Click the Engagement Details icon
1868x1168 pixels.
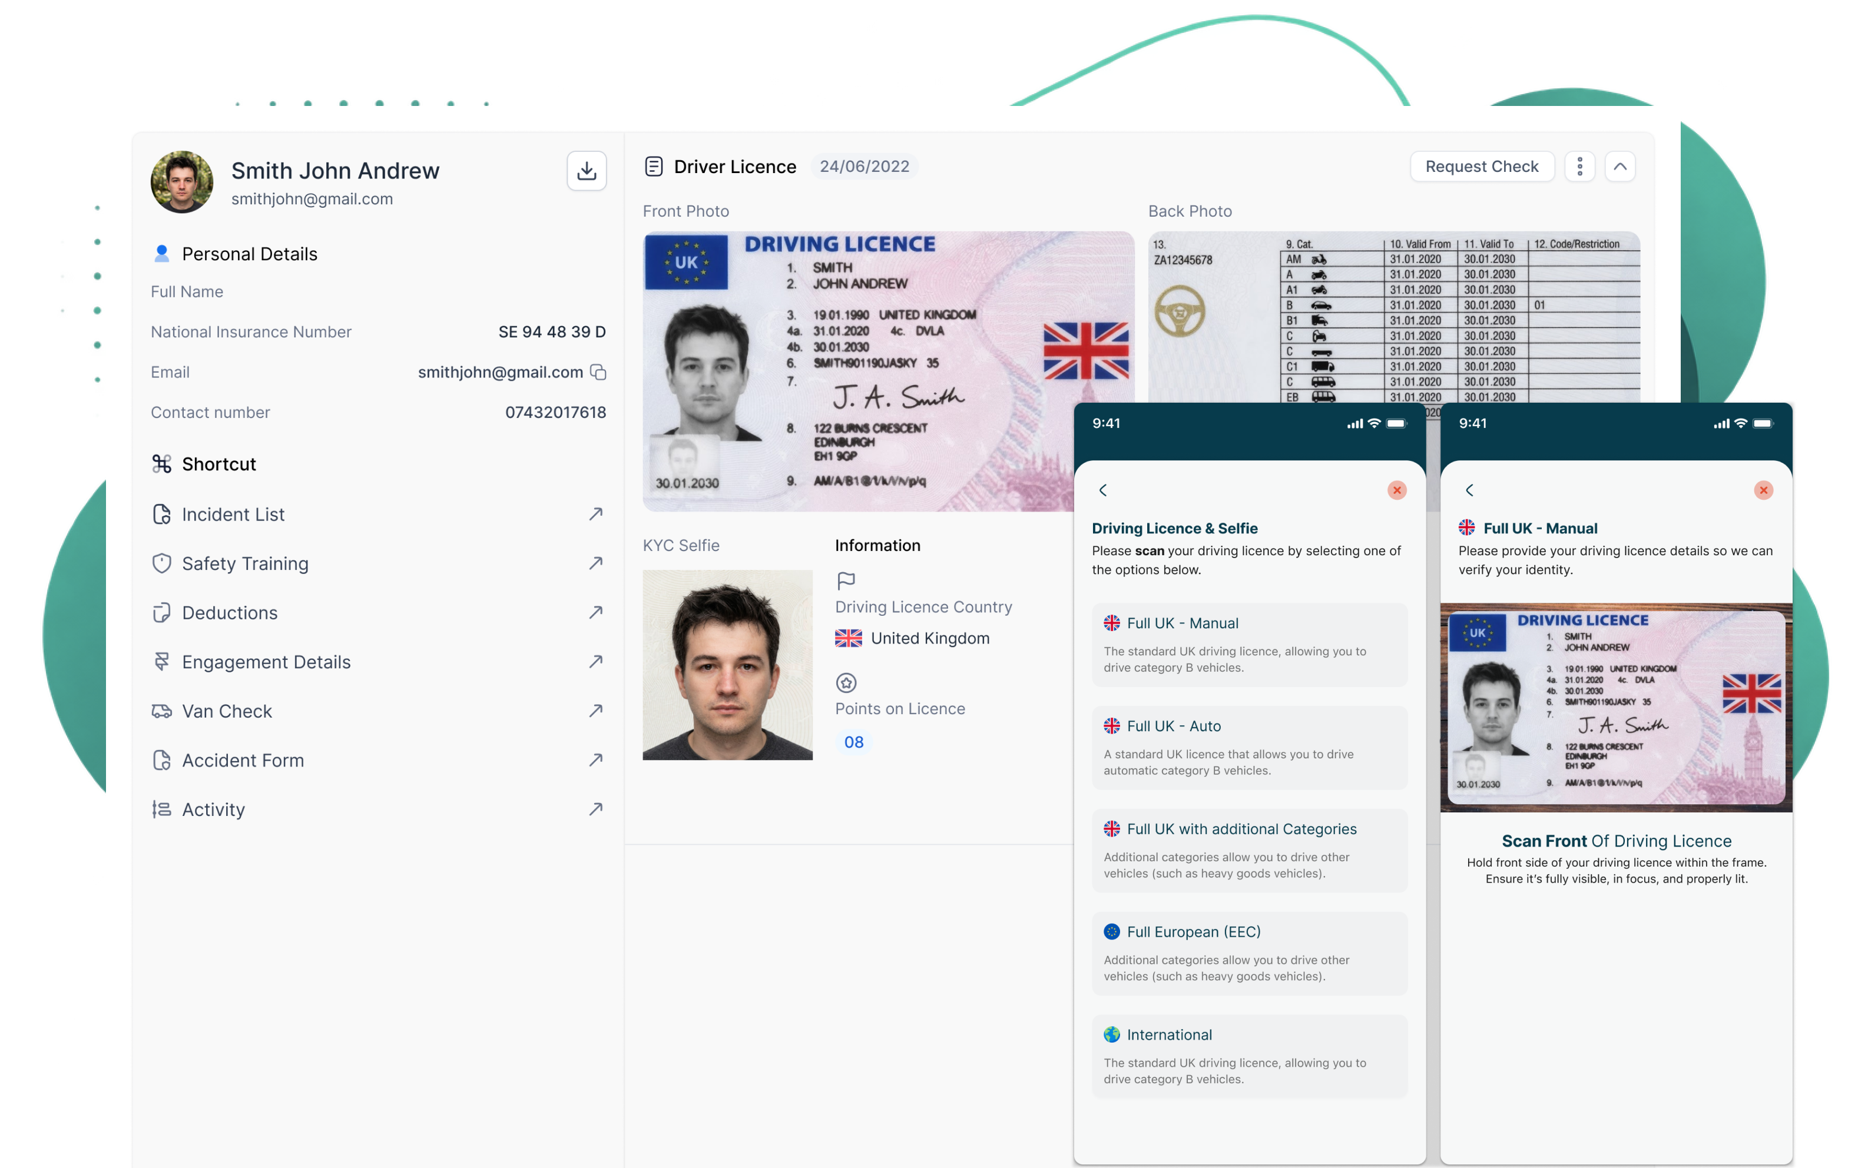(x=161, y=661)
